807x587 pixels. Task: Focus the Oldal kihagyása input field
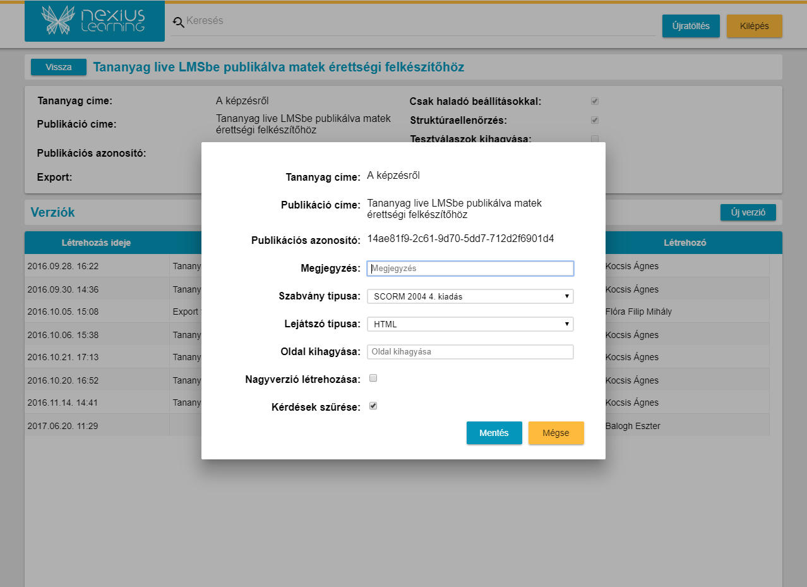pyautogui.click(x=470, y=352)
